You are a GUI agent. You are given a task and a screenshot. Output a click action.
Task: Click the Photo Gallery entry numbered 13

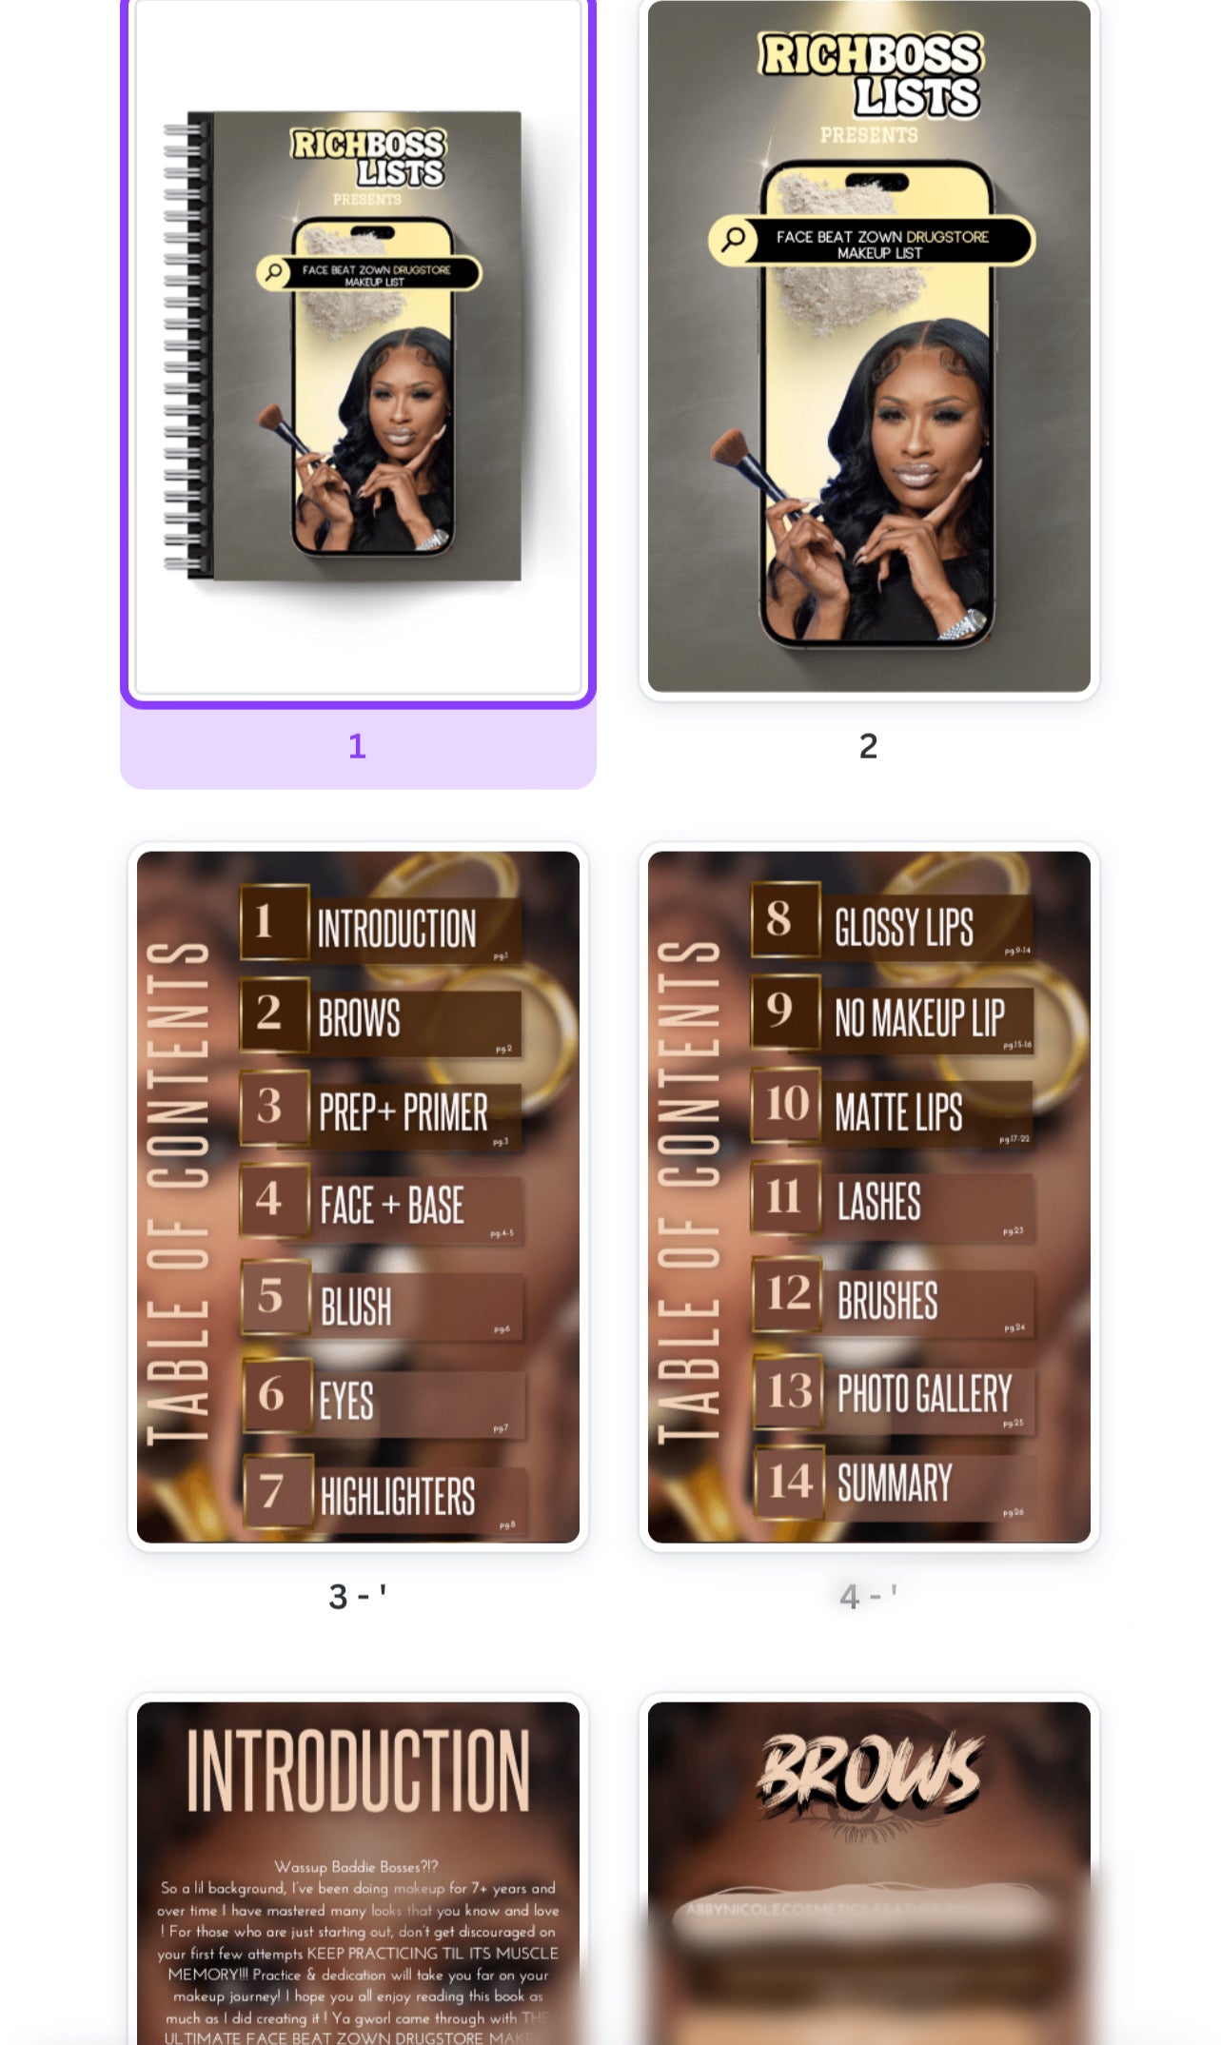pyautogui.click(x=894, y=1392)
